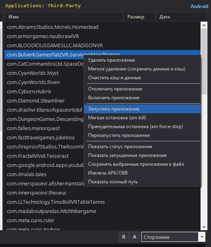Click the list scrollbar down arrow
This screenshot has height=247, width=211.
pyautogui.click(x=204, y=227)
